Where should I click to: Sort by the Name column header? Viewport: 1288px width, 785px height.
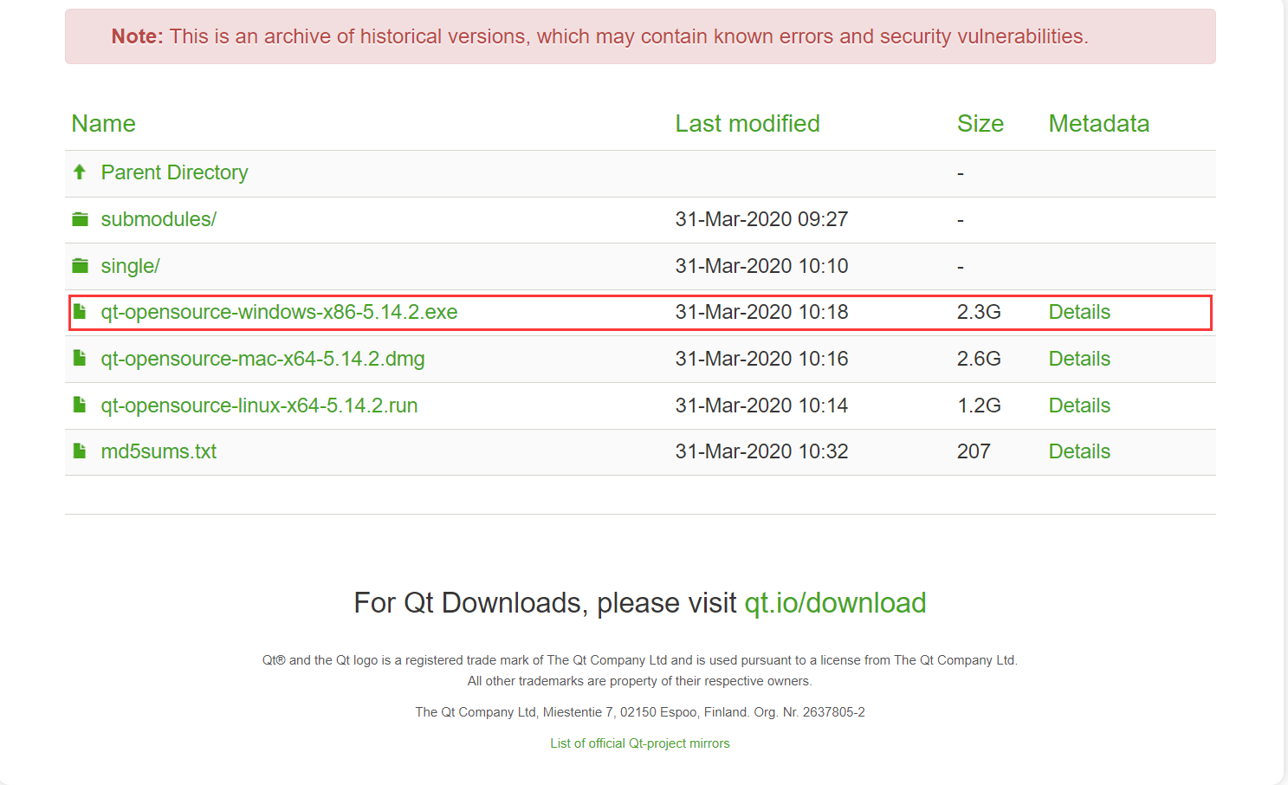click(103, 124)
